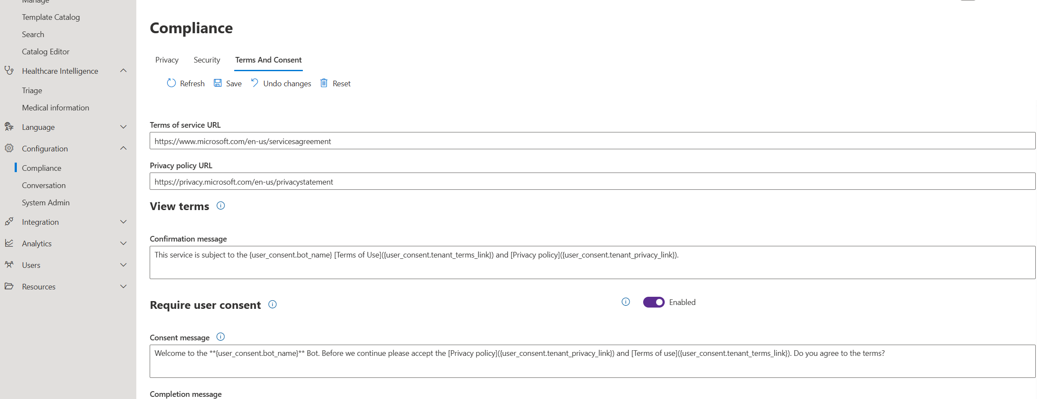This screenshot has height=399, width=1037.
Task: Disable the Require user consent toggle
Action: pyautogui.click(x=654, y=302)
